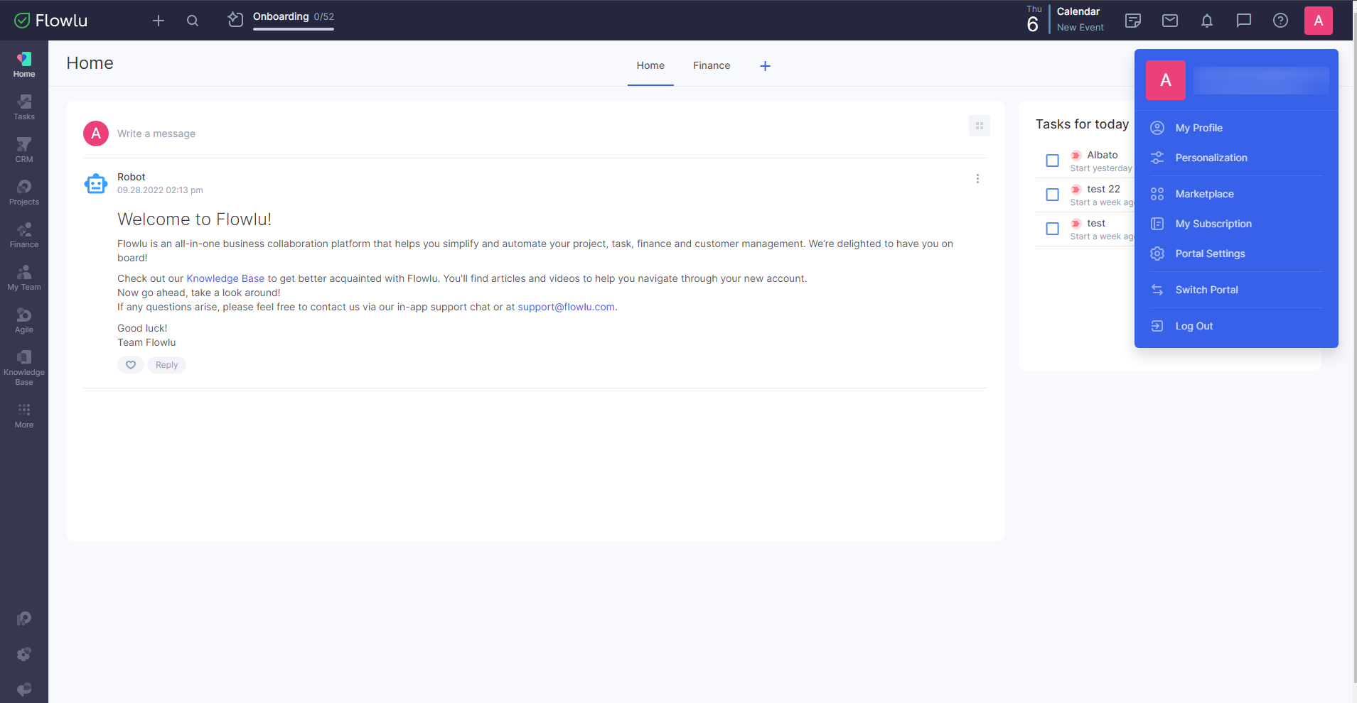Viewport: 1357px width, 703px height.
Task: Click the plus create icon in top bar
Action: tap(159, 21)
